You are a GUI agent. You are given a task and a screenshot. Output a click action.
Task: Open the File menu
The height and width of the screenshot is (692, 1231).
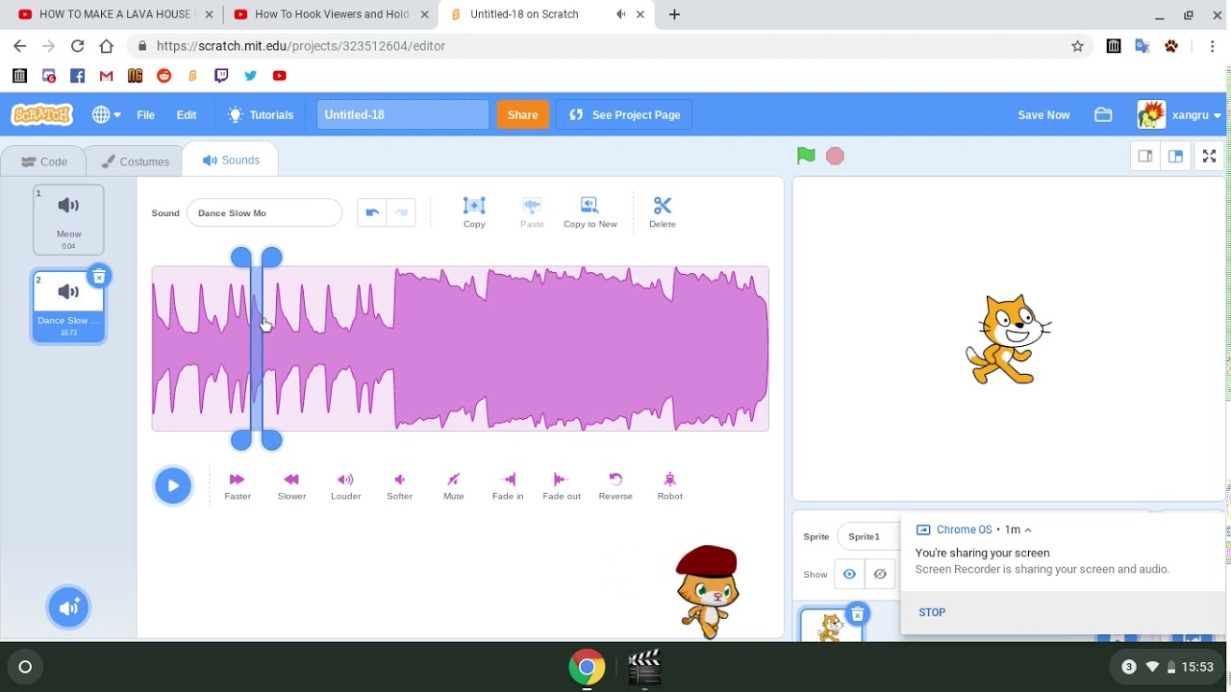pyautogui.click(x=145, y=114)
